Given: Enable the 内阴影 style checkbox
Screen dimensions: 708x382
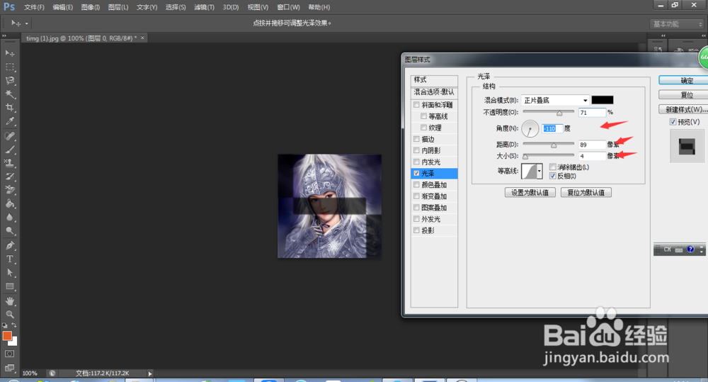Looking at the screenshot, I should pyautogui.click(x=416, y=150).
